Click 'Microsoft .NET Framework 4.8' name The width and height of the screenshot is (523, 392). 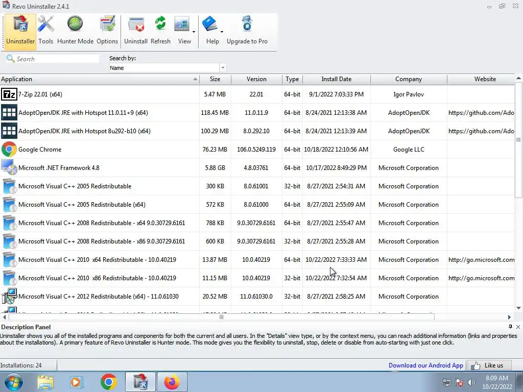click(59, 167)
